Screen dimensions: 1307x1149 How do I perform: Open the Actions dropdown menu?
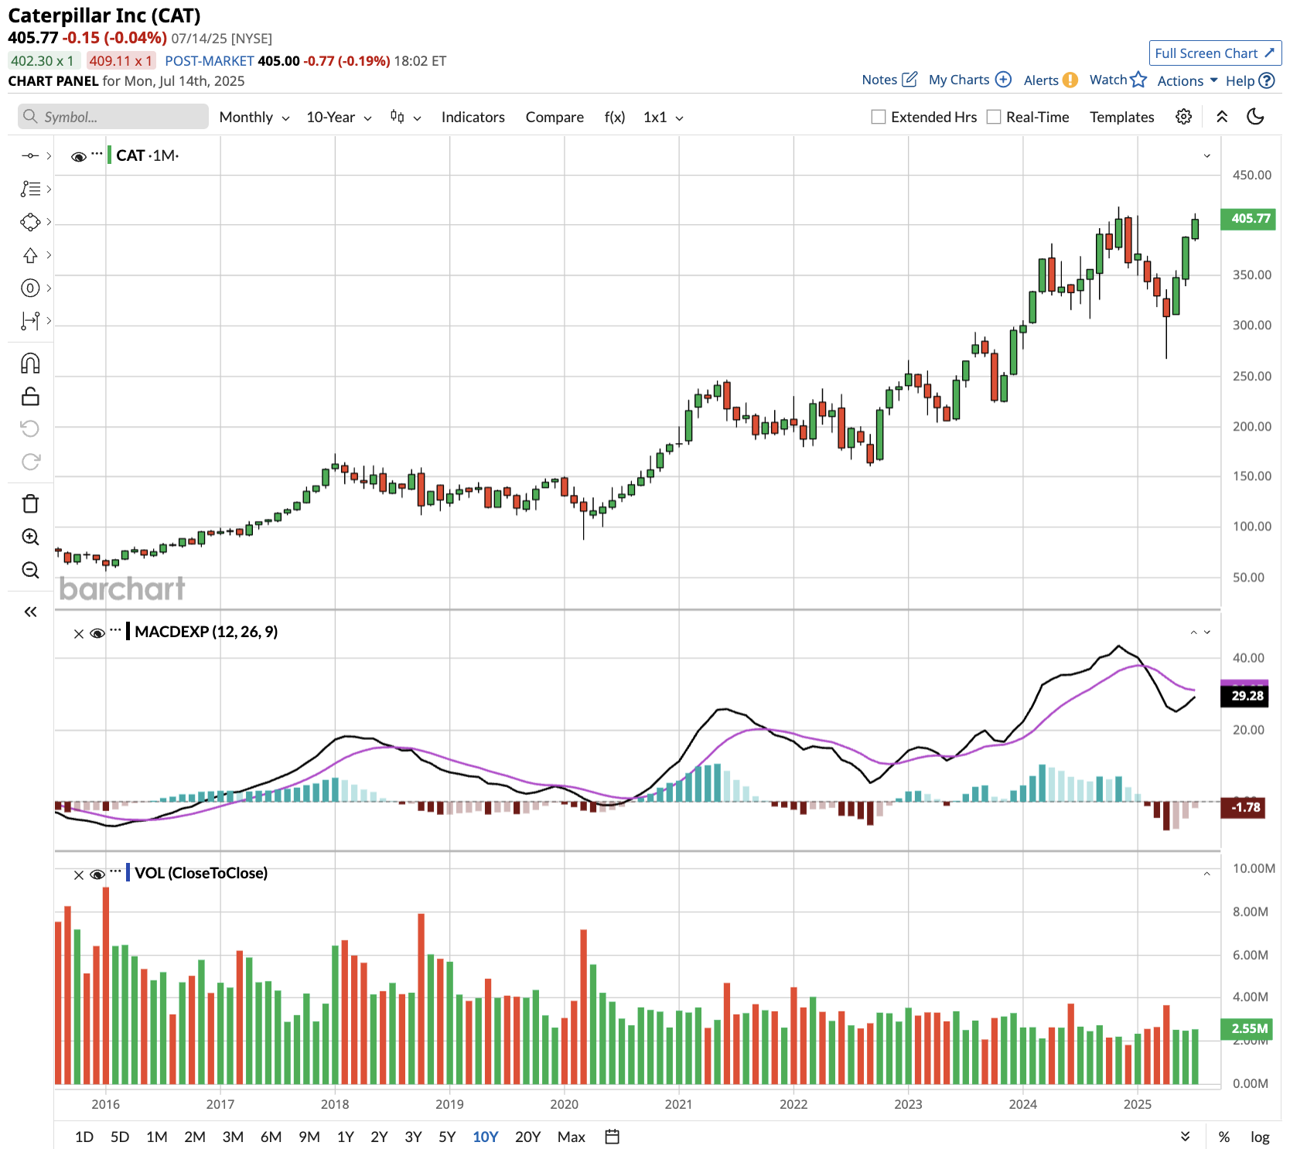[x=1187, y=80]
